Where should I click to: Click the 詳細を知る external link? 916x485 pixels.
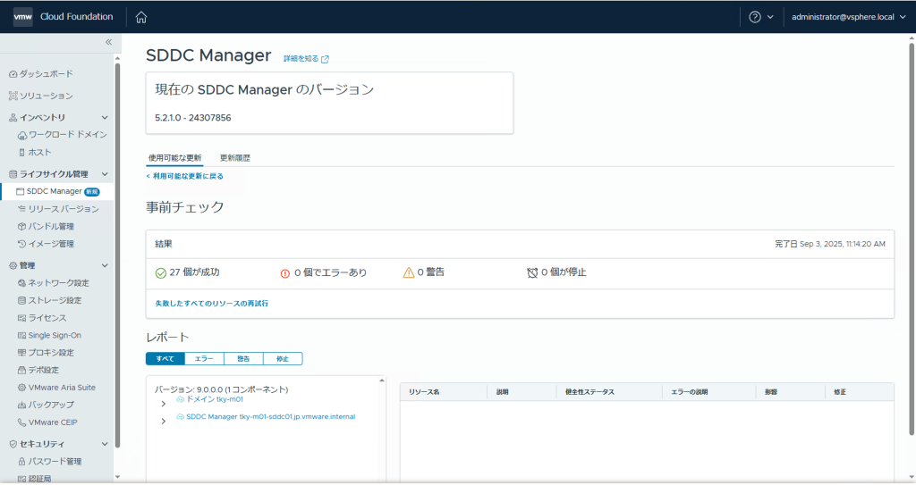pyautogui.click(x=306, y=59)
